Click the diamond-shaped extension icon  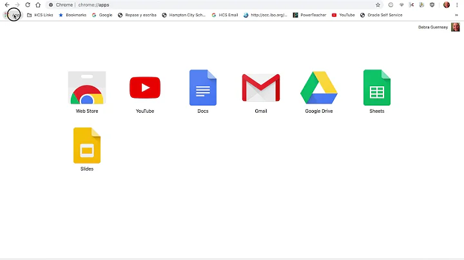click(x=401, y=5)
